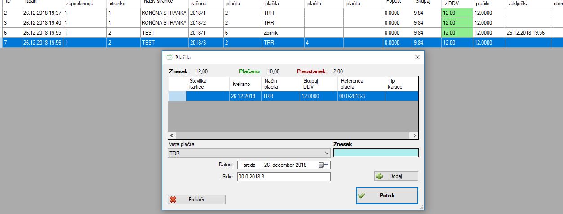563x214 pixels.
Task: Click the green plus icon on Dodaj
Action: coord(380,176)
